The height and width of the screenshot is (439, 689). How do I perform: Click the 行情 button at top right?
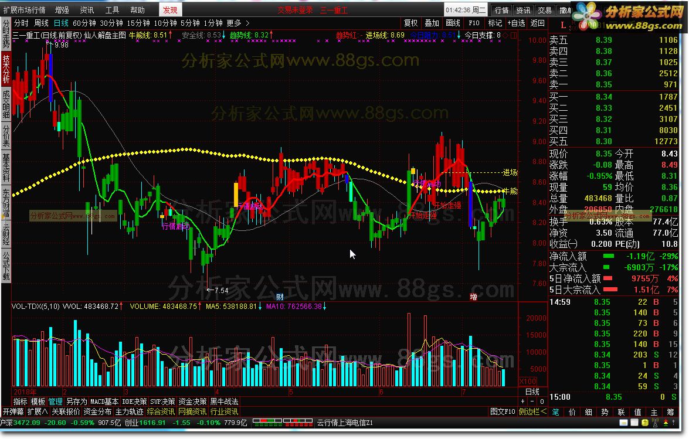(501, 10)
